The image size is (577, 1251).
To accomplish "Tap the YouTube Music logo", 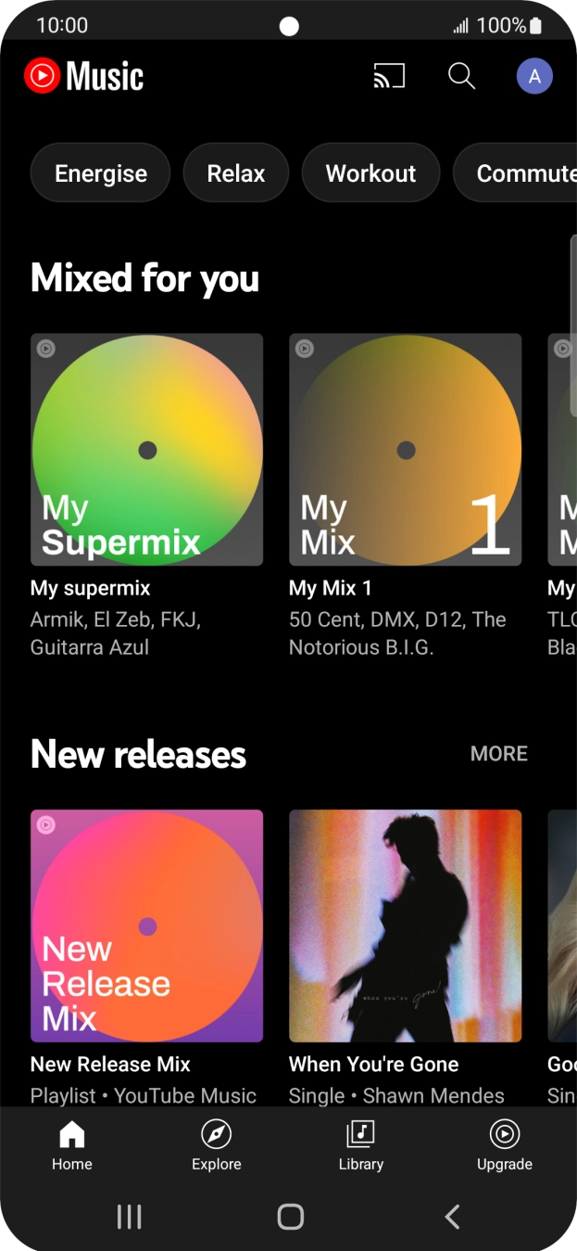I will (x=84, y=76).
